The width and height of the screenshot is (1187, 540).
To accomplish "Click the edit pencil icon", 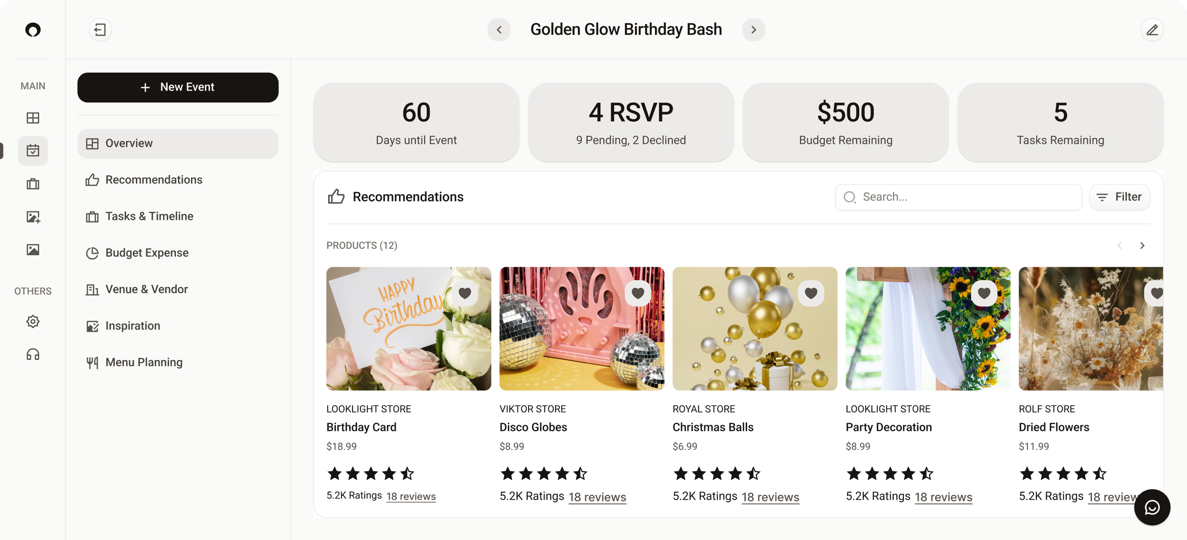I will (1152, 30).
